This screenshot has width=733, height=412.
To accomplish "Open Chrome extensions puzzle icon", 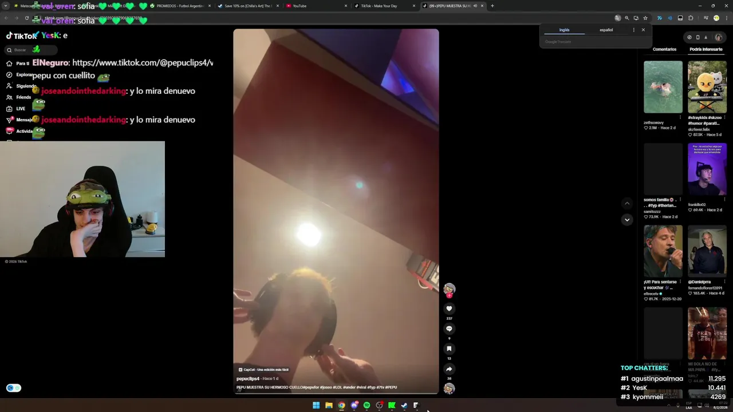I will (x=691, y=18).
